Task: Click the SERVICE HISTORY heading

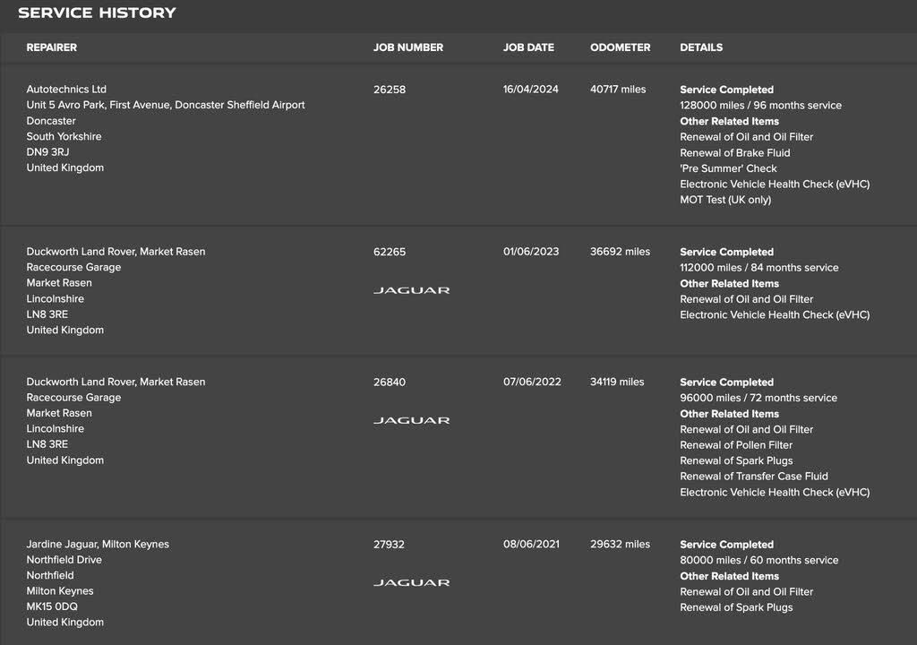Action: coord(97,13)
